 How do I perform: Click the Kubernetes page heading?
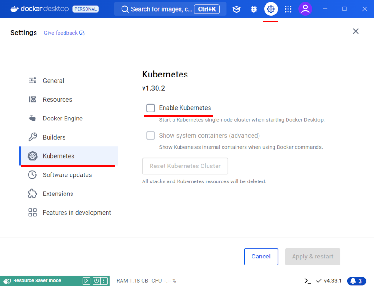165,74
